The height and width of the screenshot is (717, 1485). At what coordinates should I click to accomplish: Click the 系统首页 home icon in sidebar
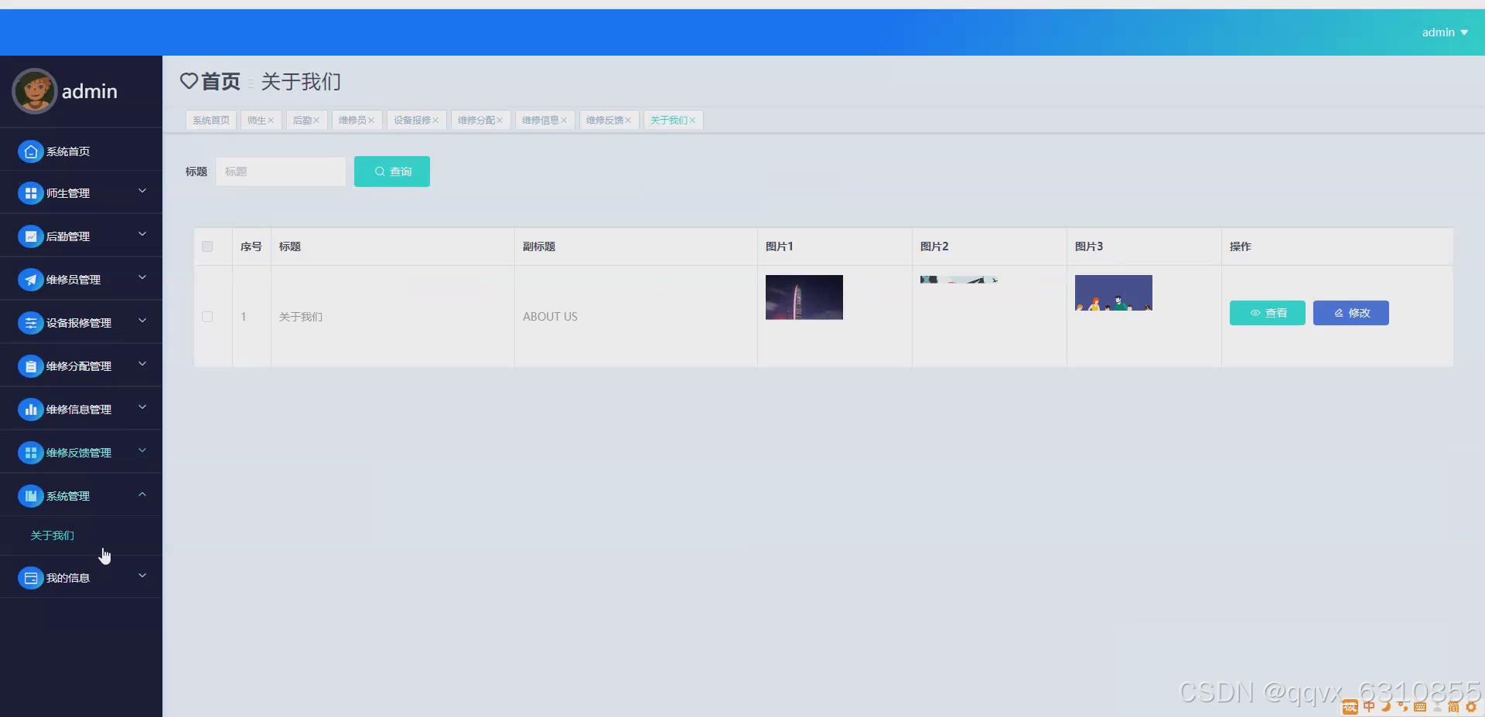[30, 151]
